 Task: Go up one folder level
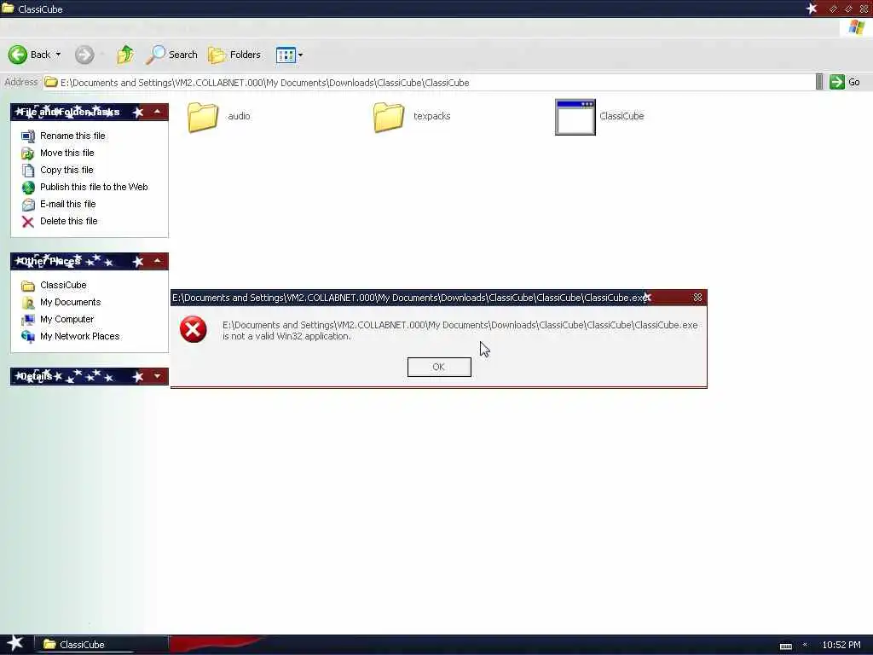(x=125, y=55)
